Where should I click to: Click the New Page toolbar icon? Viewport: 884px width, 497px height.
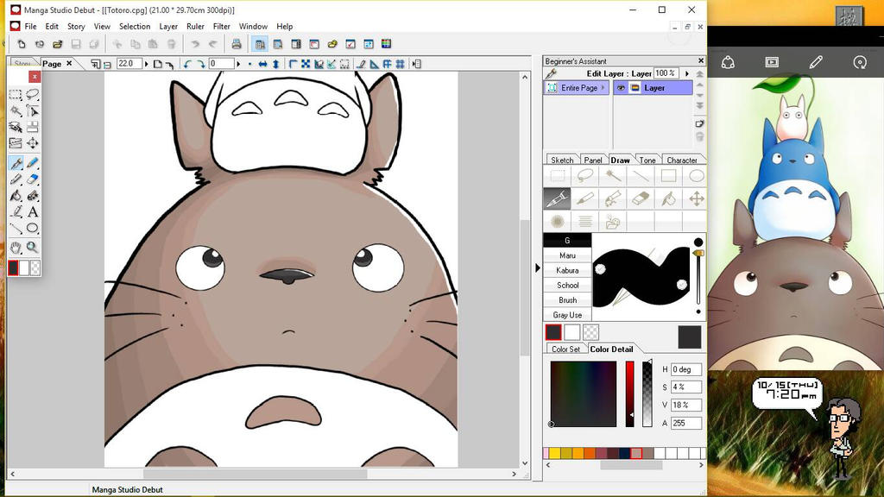pyautogui.click(x=22, y=44)
